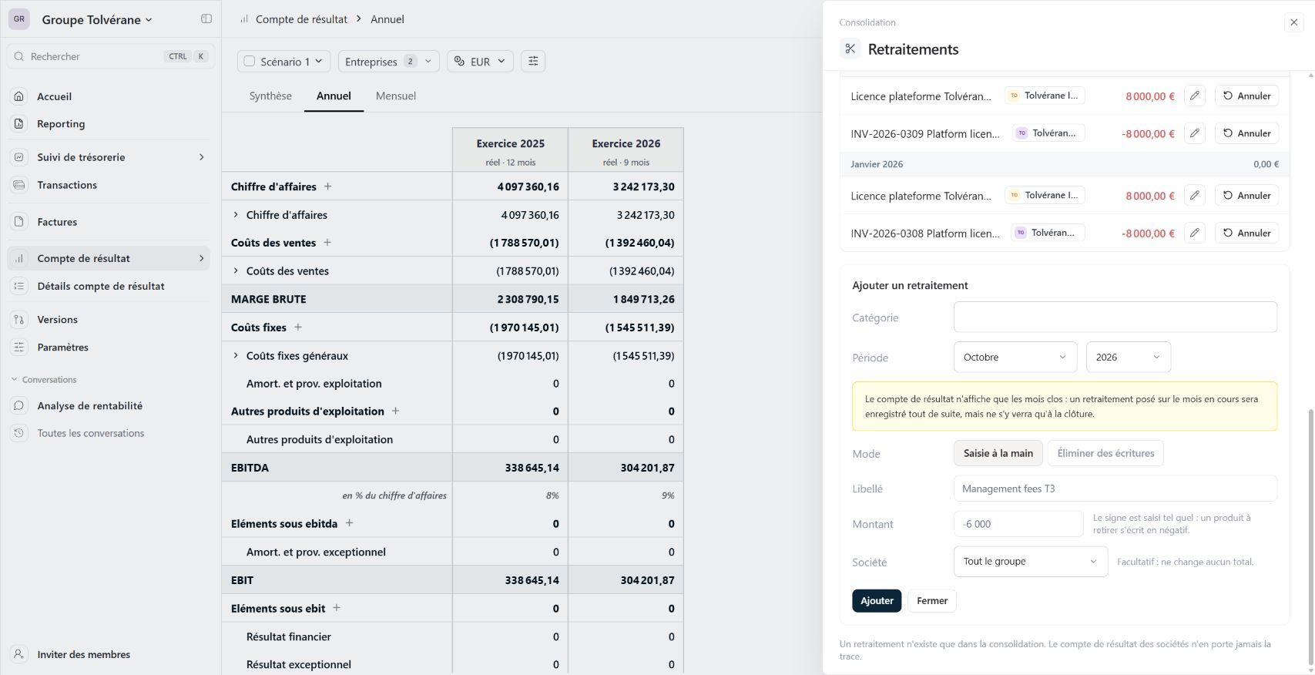Switch to the Synthèse tab
The image size is (1315, 675).
[270, 96]
